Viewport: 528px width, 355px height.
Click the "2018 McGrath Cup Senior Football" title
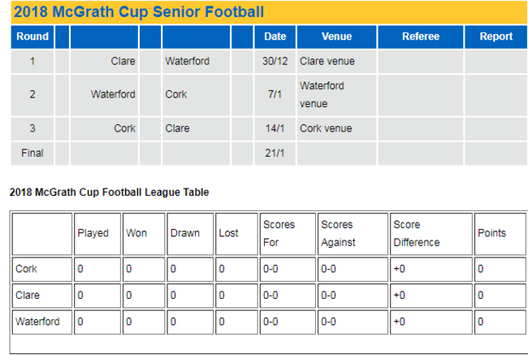[138, 12]
